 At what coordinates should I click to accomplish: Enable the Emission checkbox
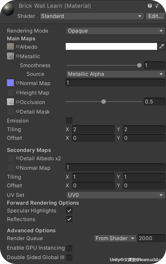pyautogui.click(x=69, y=120)
